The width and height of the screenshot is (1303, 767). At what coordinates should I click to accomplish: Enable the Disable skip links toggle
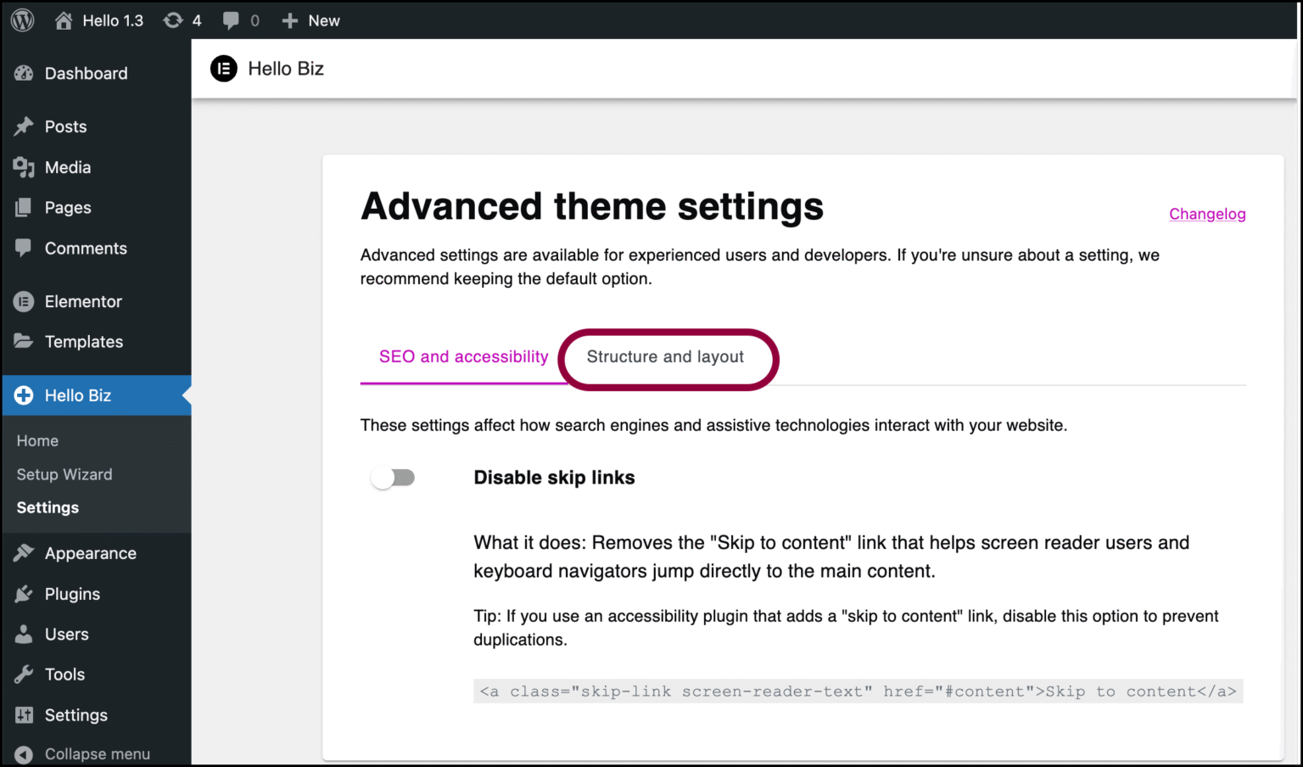click(393, 478)
